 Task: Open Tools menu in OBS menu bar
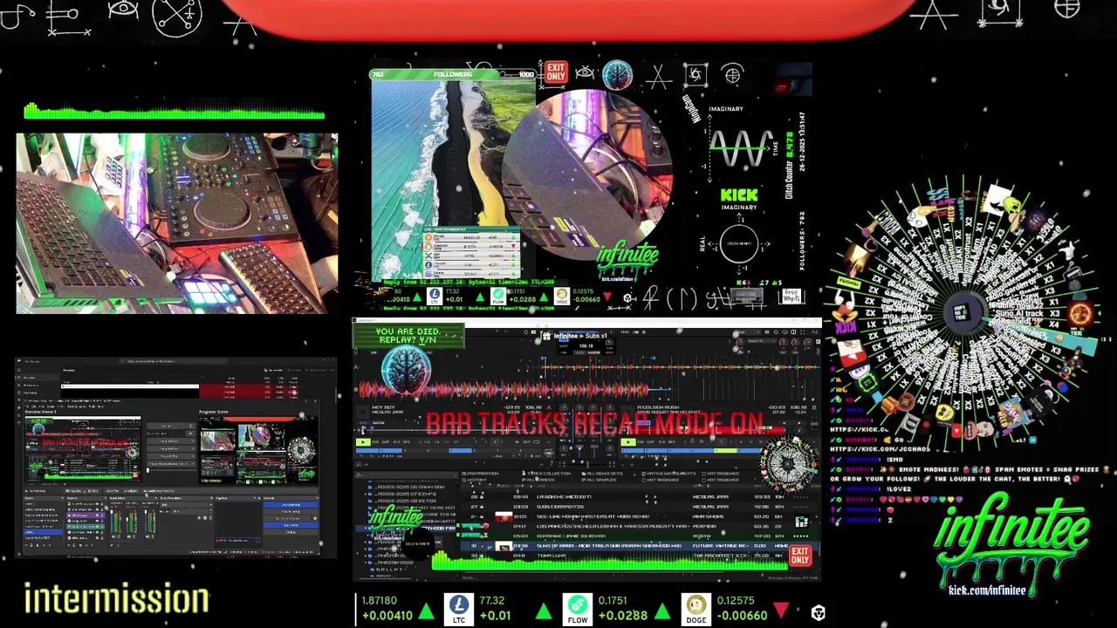coord(92,406)
